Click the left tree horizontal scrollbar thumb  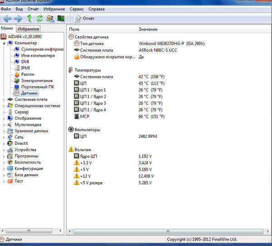pos(29,231)
